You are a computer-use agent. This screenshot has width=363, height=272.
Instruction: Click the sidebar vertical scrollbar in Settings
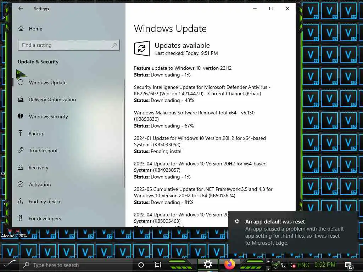pyautogui.click(x=124, y=133)
